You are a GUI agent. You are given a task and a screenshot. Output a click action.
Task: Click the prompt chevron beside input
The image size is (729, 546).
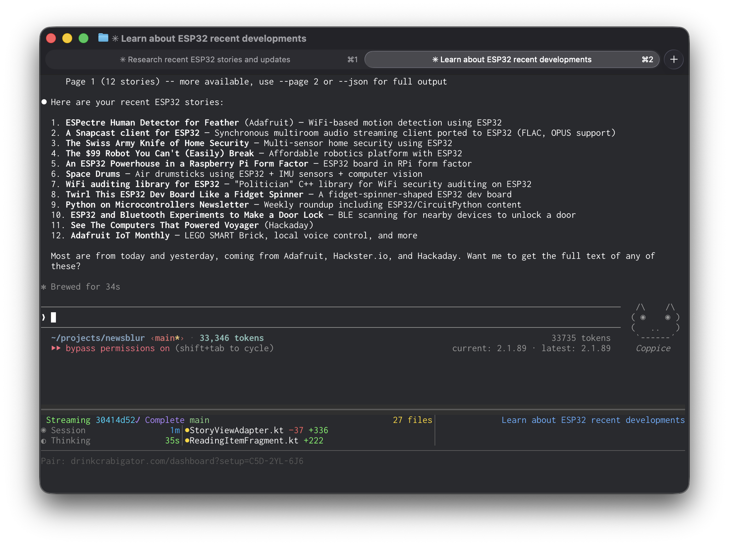point(44,318)
